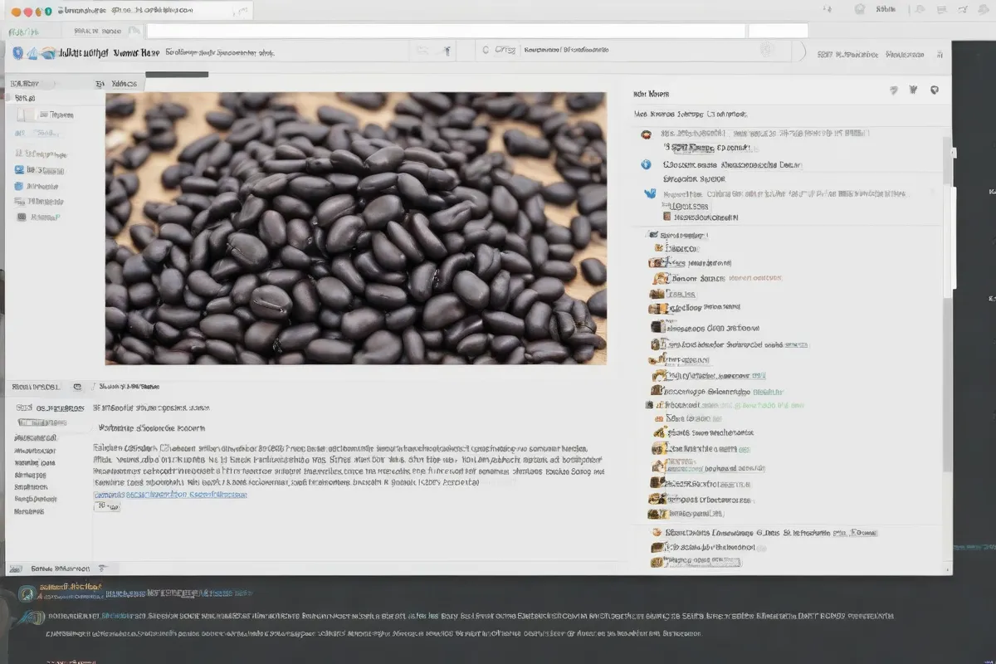Open the blue underlined link below the article text

click(170, 494)
